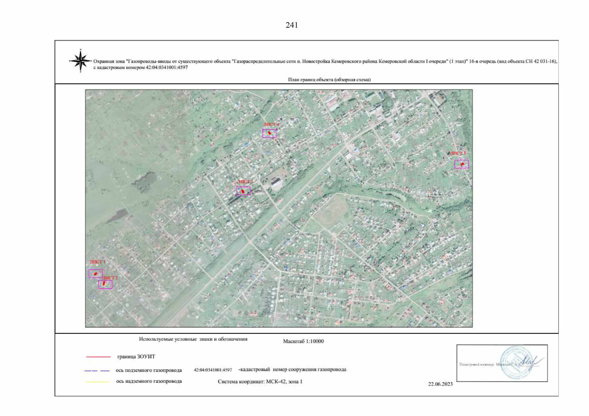The height and width of the screenshot is (416, 589).
Task: Click the Масштаб 1:10000 scale text
Action: coord(303,341)
